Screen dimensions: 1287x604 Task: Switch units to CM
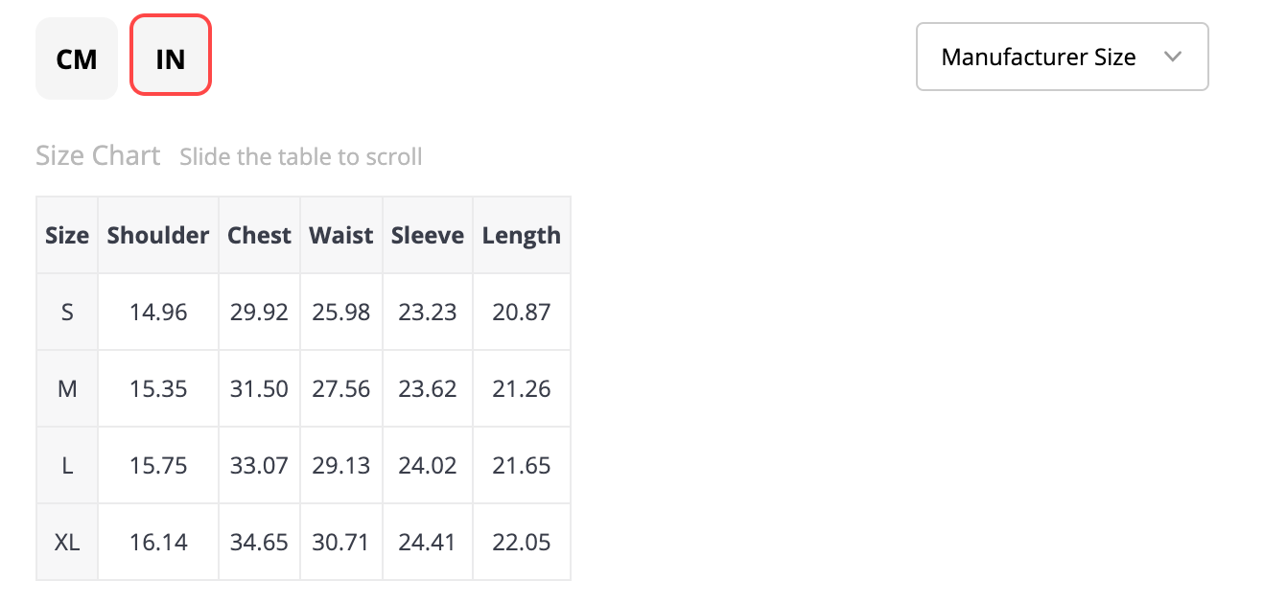point(77,58)
